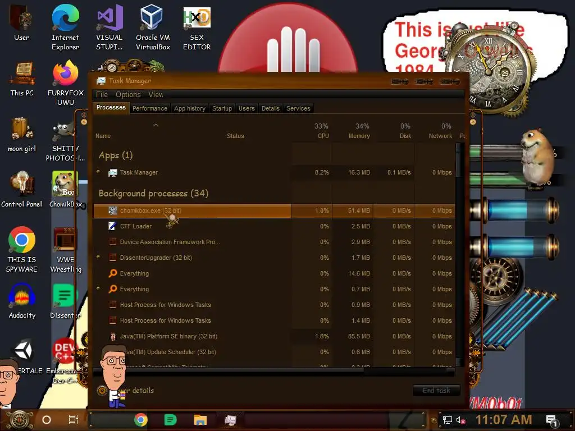Open the This PC desktop icon
Image resolution: width=575 pixels, height=431 pixels.
[22, 79]
